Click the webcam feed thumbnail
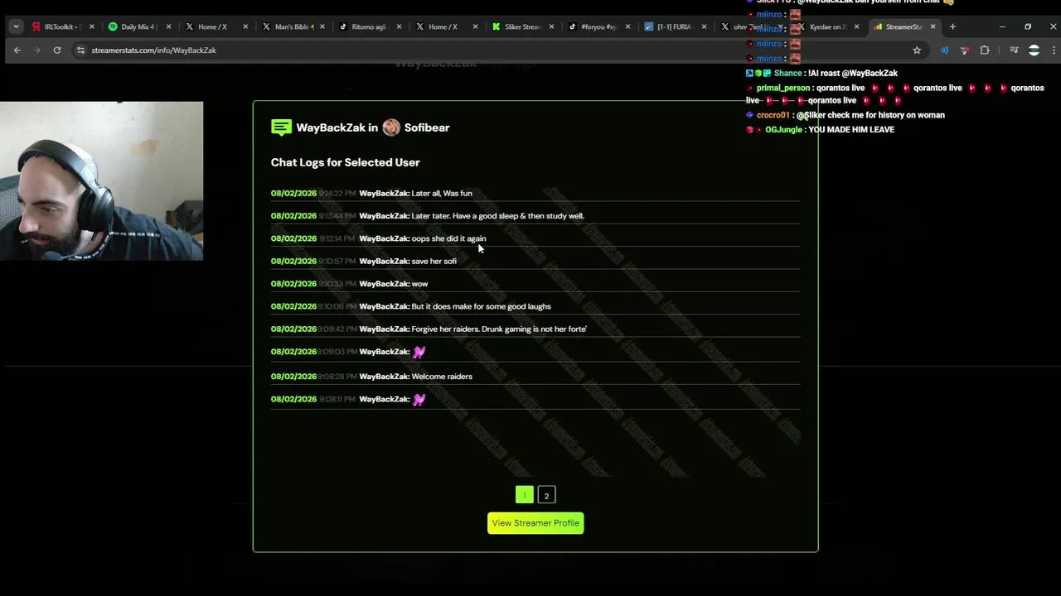Viewport: 1061px width, 596px height. [101, 181]
